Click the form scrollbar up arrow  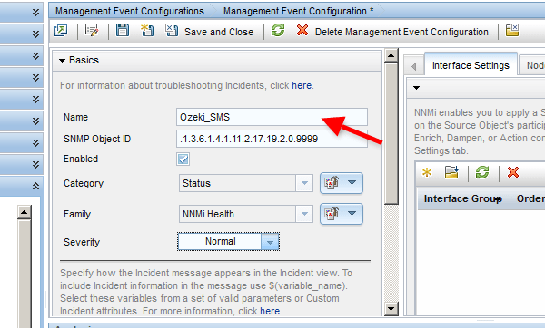tap(391, 55)
